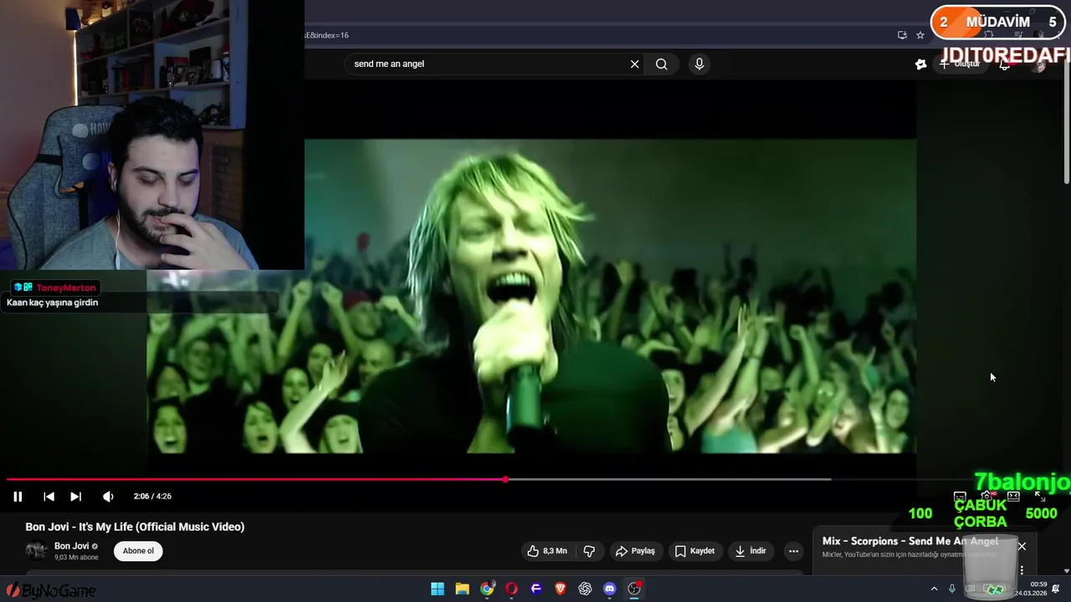Open Google Chrome from the taskbar
This screenshot has height=602, width=1071.
487,589
